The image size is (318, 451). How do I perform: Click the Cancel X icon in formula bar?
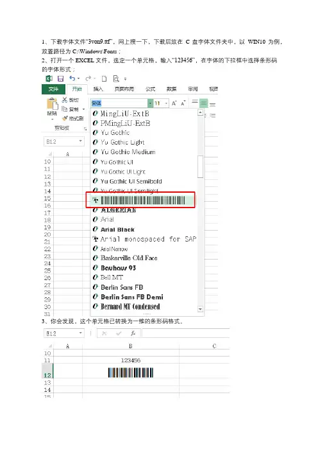(x=104, y=333)
